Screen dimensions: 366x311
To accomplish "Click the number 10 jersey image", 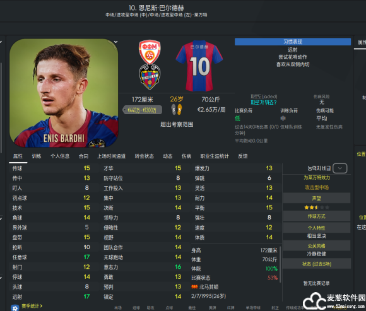I will point(199,66).
